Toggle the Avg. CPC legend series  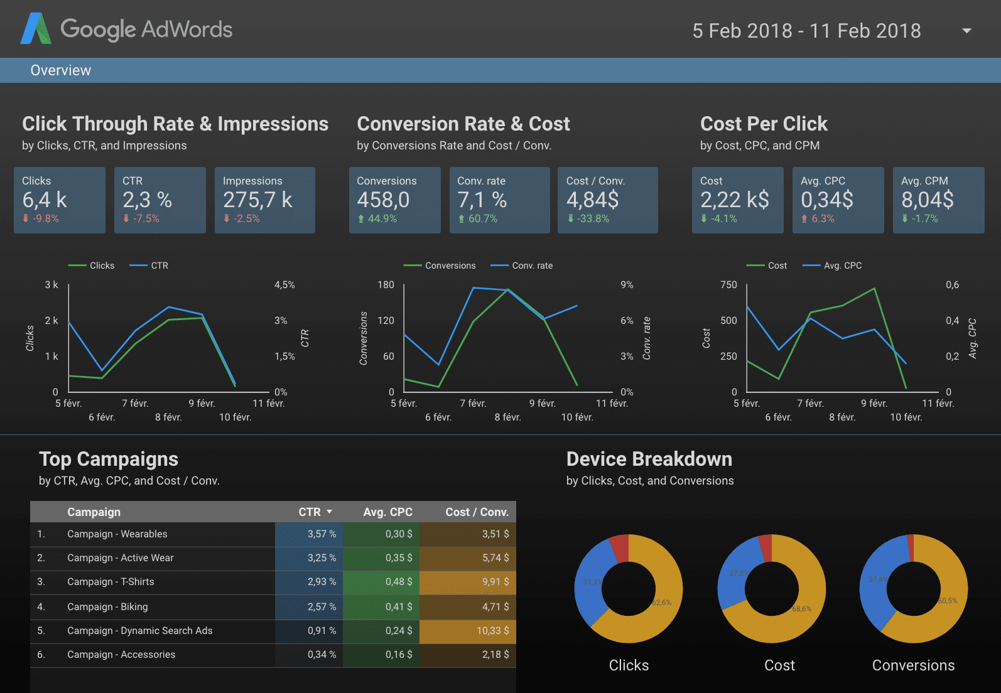tap(833, 266)
